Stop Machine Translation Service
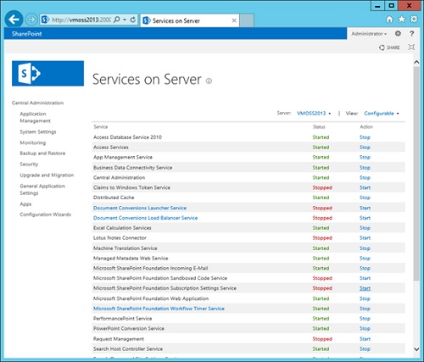Screen dimensions: 424x362 [x=365, y=248]
